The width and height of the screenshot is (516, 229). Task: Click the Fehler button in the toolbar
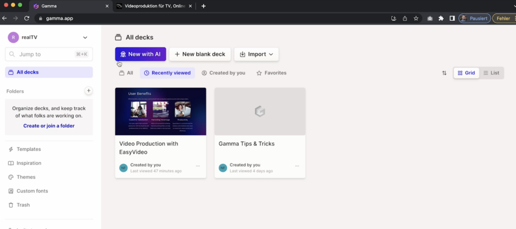[x=504, y=19]
